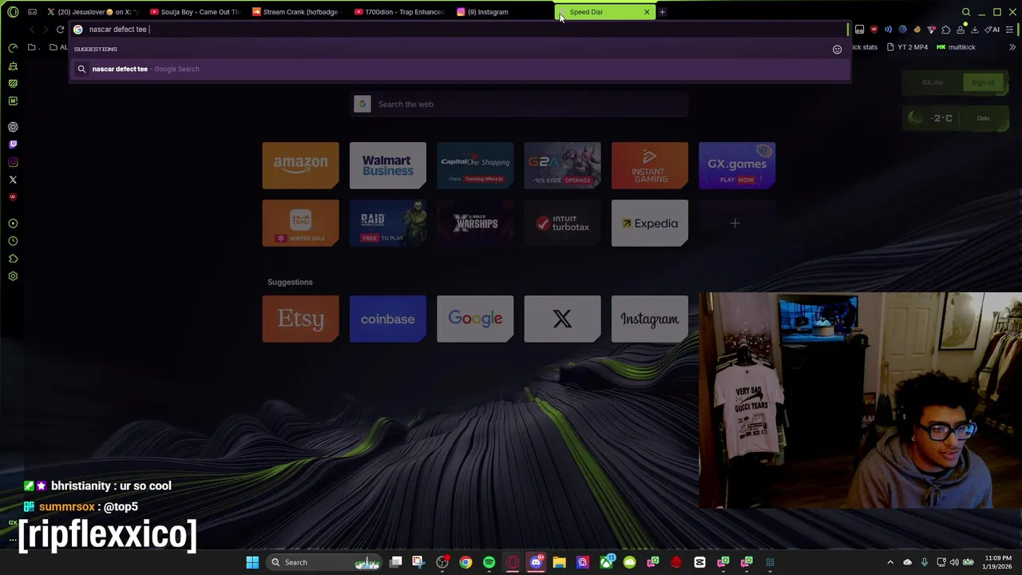Open History clock icon in sidebar
This screenshot has height=575, width=1022.
pyautogui.click(x=13, y=241)
